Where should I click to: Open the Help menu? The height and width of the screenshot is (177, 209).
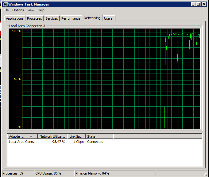[x=41, y=10]
